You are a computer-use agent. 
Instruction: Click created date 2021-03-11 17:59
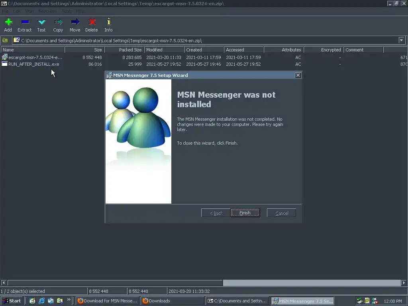204,57
